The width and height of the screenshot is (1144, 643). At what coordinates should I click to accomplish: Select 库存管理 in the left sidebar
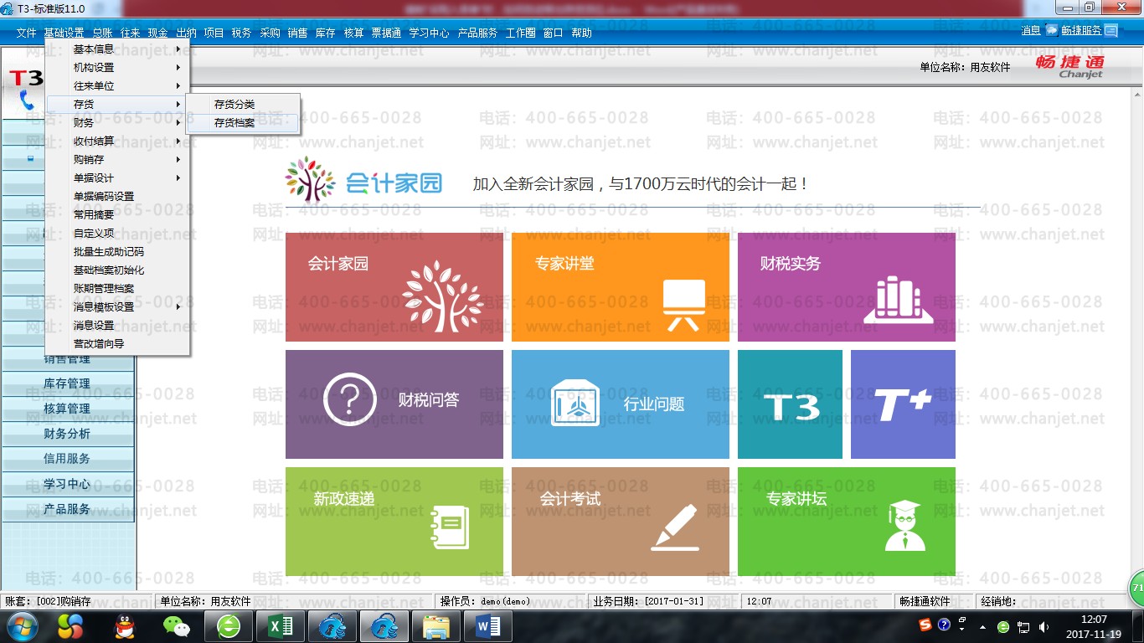(x=67, y=384)
